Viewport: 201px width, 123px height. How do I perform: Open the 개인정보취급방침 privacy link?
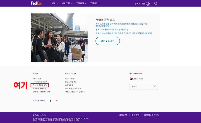tap(152, 115)
